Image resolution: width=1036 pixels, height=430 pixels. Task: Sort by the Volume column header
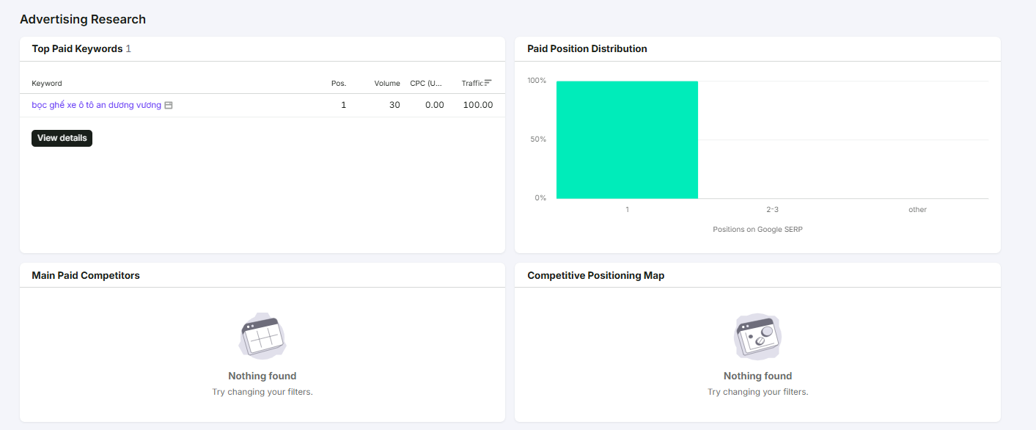coord(387,84)
